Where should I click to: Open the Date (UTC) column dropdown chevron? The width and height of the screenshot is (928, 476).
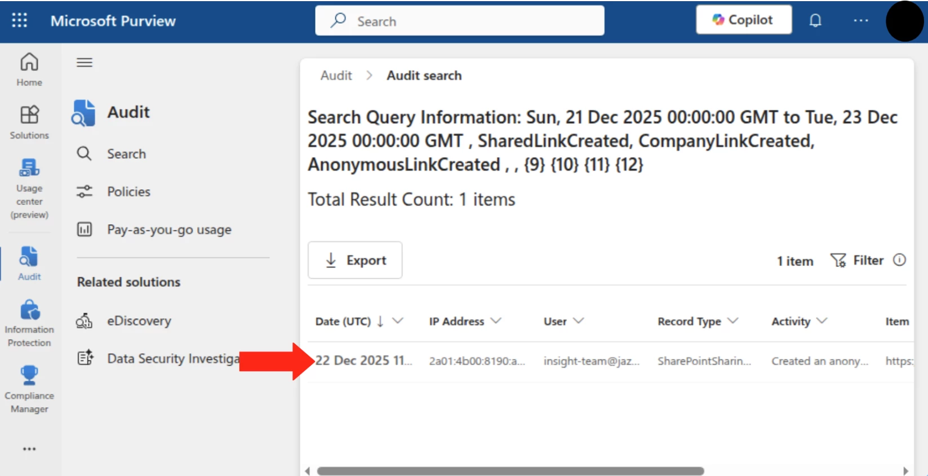tap(398, 321)
